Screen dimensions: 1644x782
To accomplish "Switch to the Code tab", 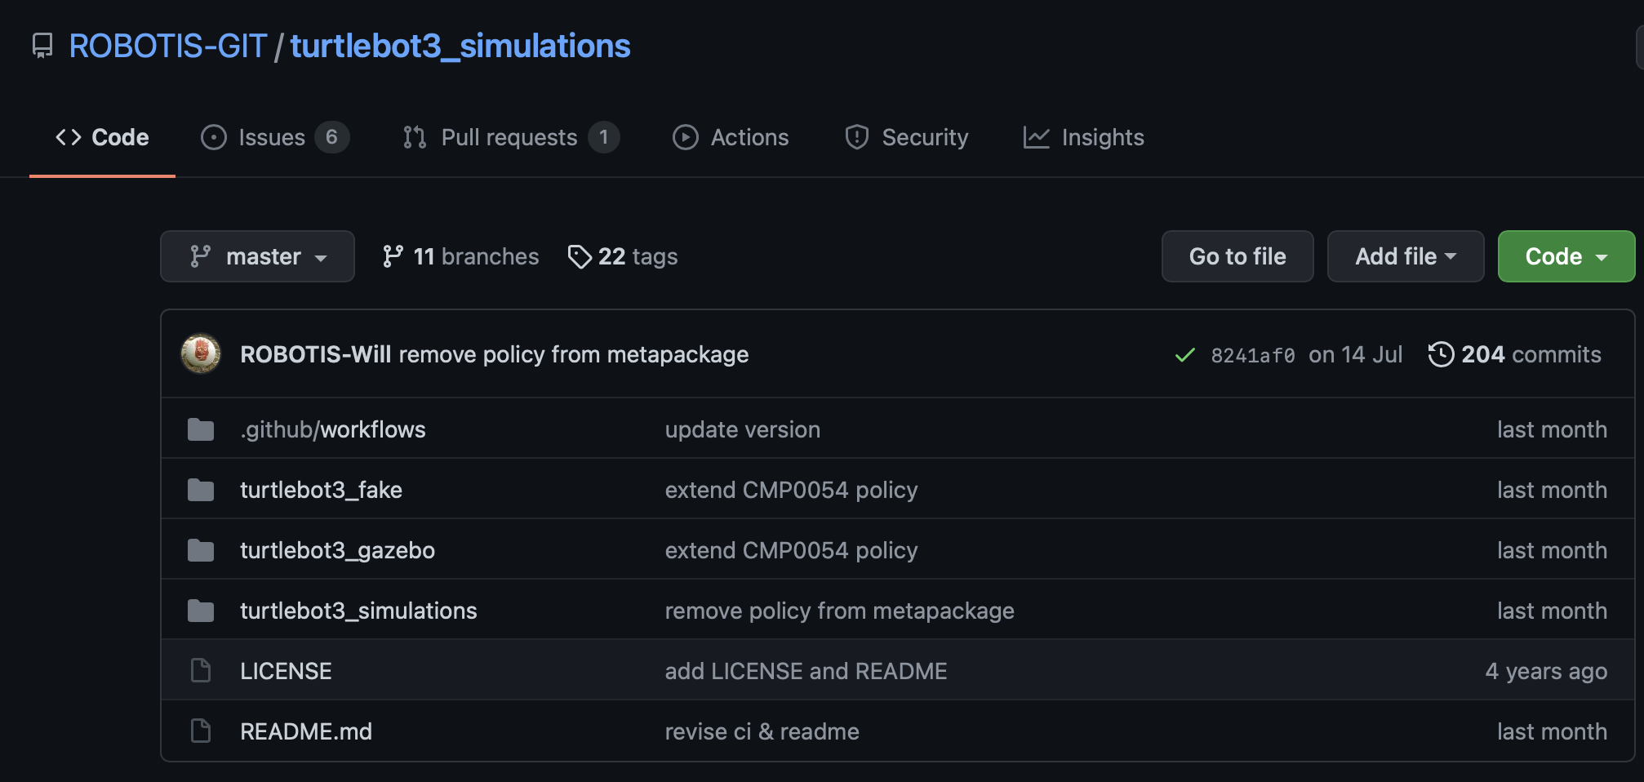I will point(102,137).
